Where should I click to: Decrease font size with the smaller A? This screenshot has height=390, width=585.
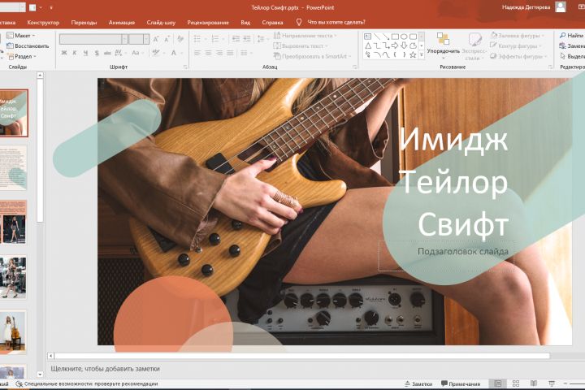pos(167,39)
